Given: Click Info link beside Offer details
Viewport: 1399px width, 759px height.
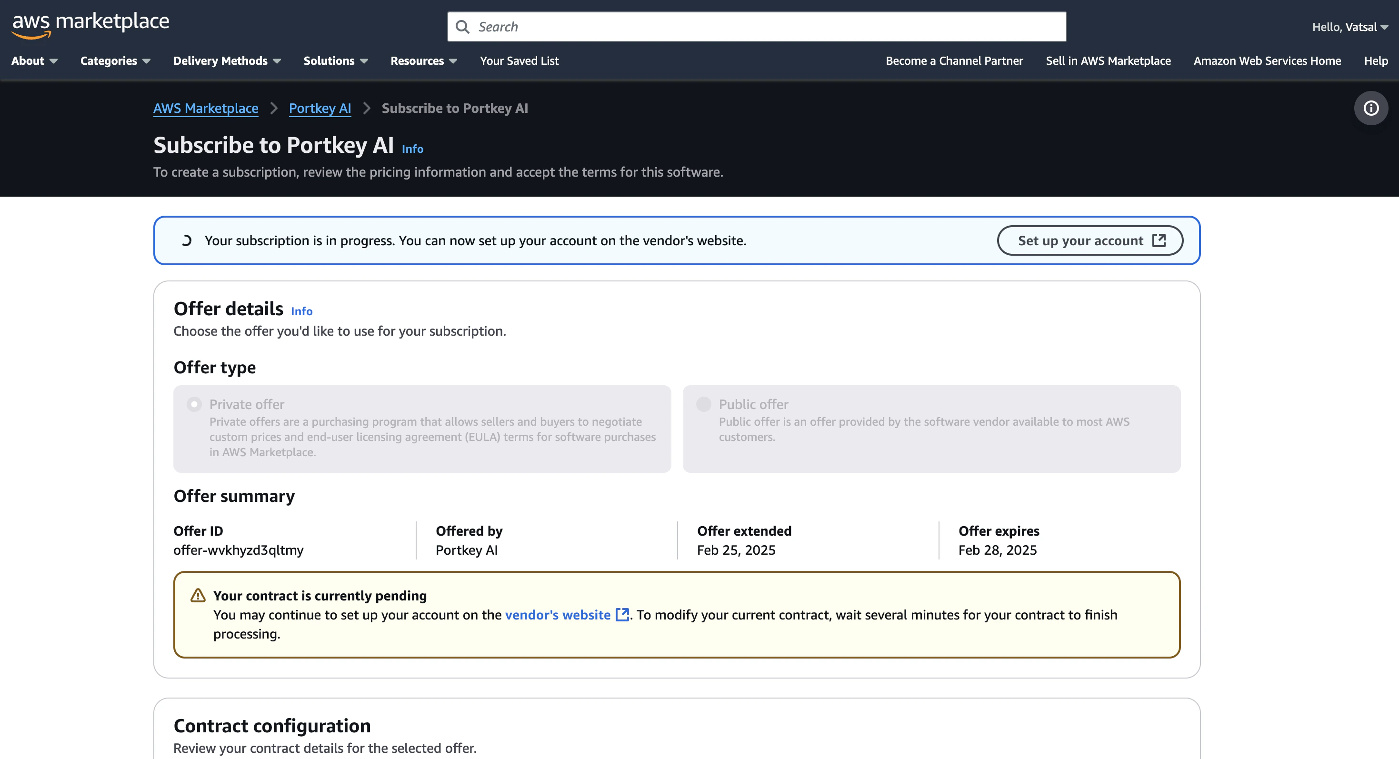Looking at the screenshot, I should [x=301, y=311].
